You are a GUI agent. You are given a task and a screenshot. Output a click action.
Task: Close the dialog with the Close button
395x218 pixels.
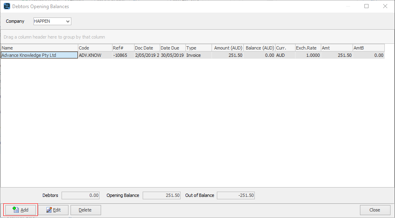[375, 210]
